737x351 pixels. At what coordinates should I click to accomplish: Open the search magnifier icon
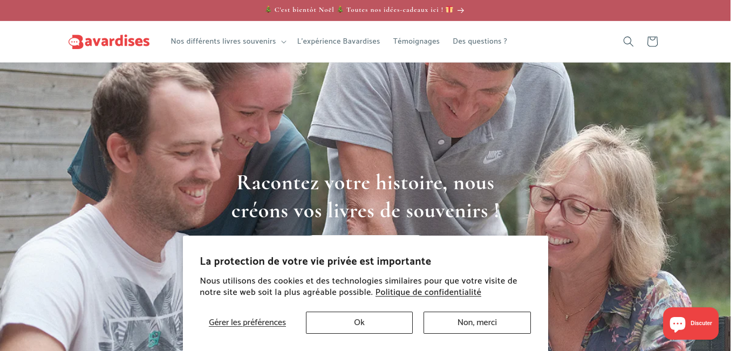coord(628,42)
